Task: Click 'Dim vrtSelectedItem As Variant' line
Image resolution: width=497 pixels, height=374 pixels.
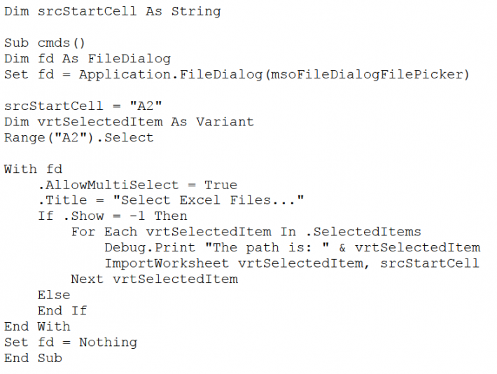Action: point(129,122)
